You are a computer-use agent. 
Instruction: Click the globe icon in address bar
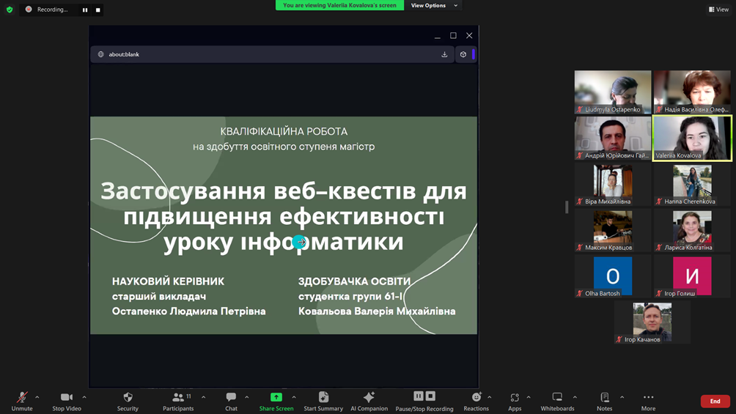tap(100, 54)
